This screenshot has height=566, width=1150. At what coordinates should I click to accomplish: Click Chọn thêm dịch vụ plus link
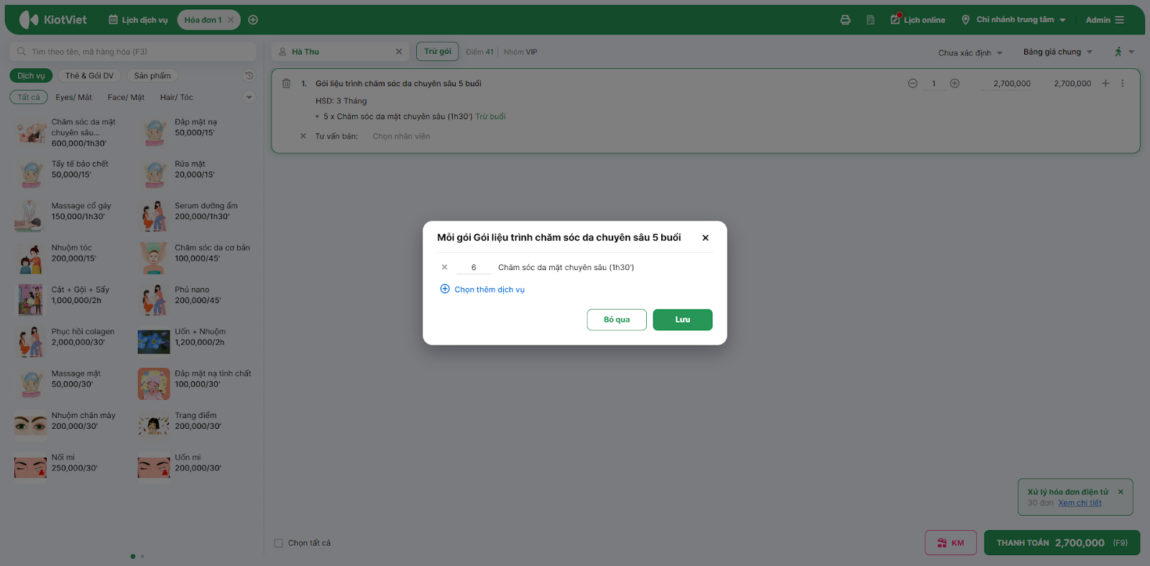(482, 289)
